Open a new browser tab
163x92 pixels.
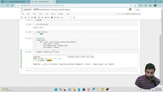[58, 2]
